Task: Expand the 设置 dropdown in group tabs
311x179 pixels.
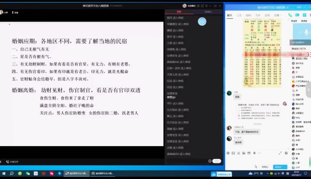Action: 277,15
